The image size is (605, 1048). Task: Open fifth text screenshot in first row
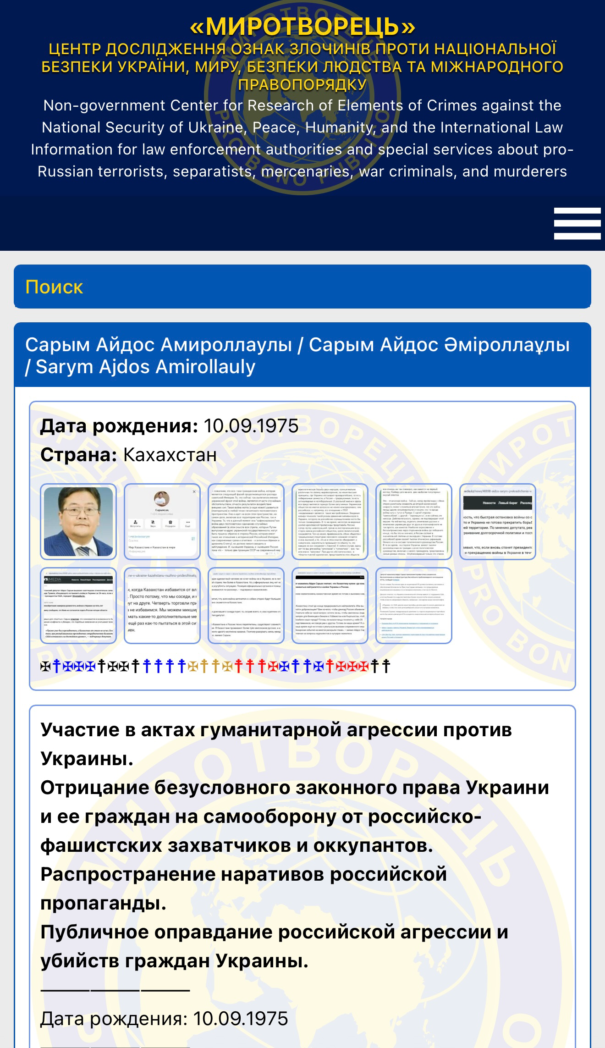point(414,522)
